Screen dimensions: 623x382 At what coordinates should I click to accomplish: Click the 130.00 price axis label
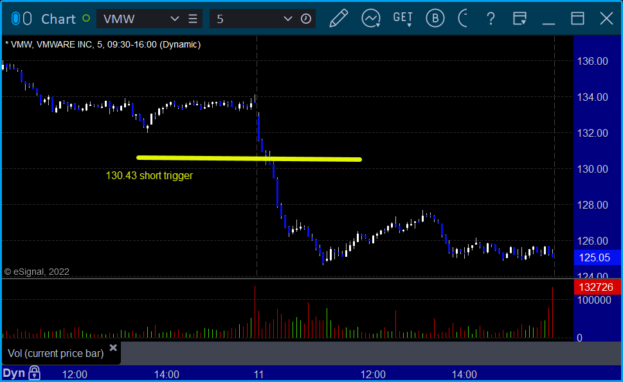coord(592,169)
